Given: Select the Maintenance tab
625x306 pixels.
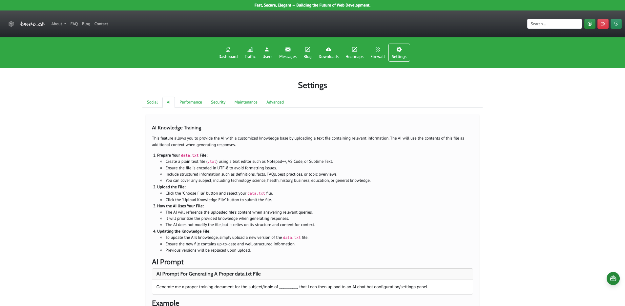Looking at the screenshot, I should point(246,102).
